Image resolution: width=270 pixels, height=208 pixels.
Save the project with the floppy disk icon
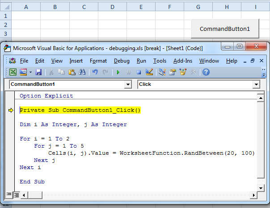tap(38, 72)
